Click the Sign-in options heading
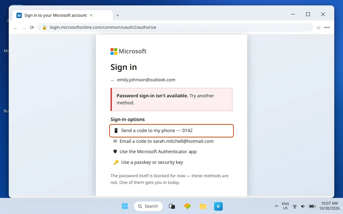 tap(128, 119)
